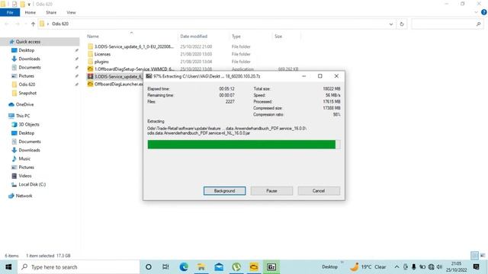The height and width of the screenshot is (274, 488).
Task: Open File Explorer taskbar icon
Action: 201,267
